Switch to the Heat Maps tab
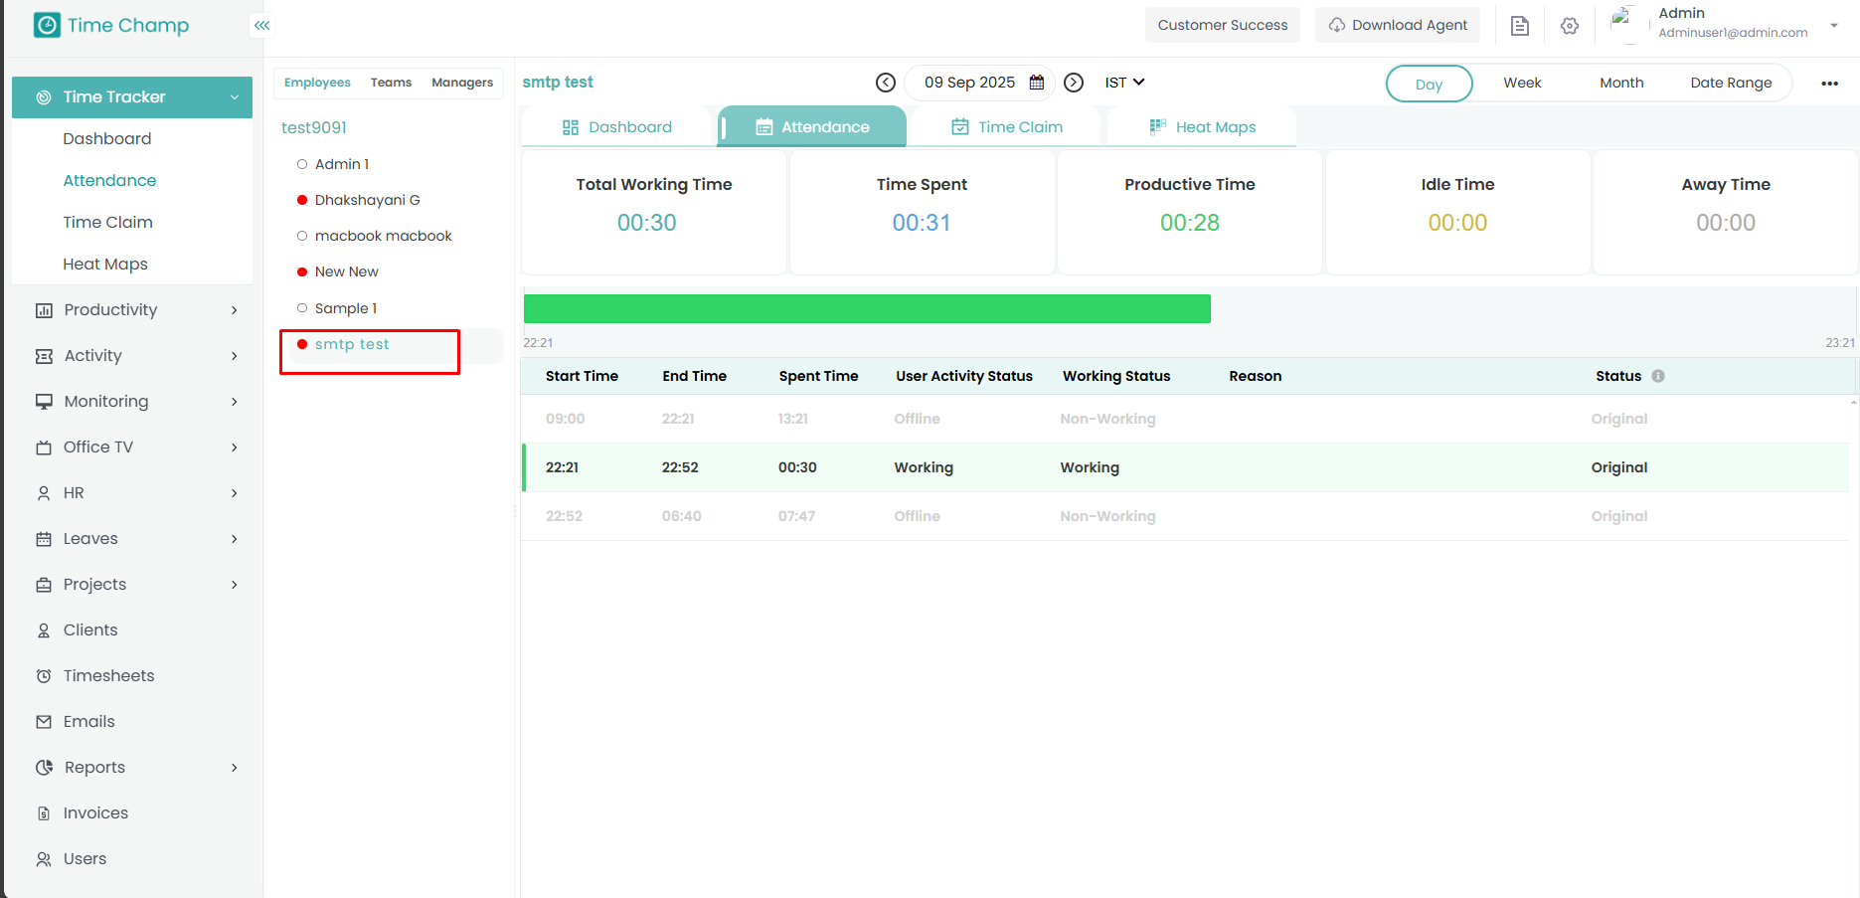1860x898 pixels. [x=1202, y=127]
